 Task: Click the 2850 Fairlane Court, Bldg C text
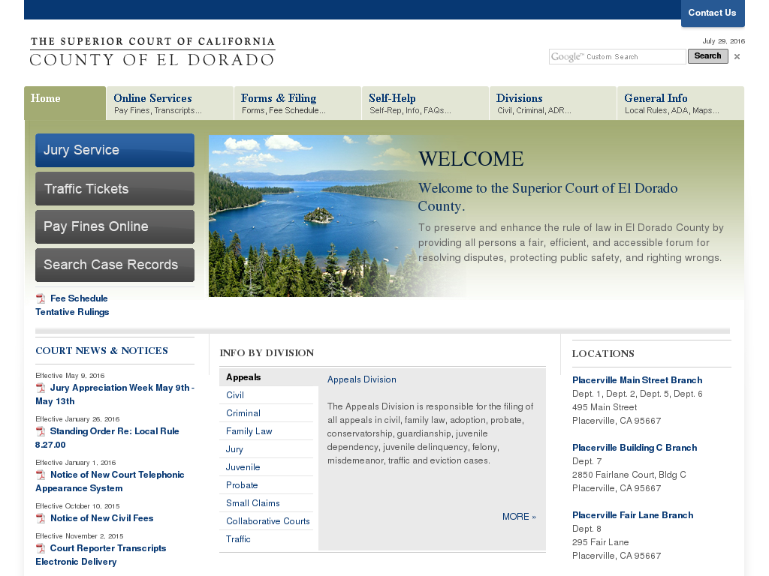click(x=629, y=475)
